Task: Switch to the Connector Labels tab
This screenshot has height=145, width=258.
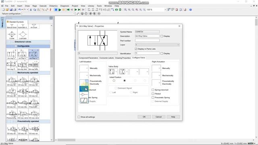Action: tap(106, 58)
